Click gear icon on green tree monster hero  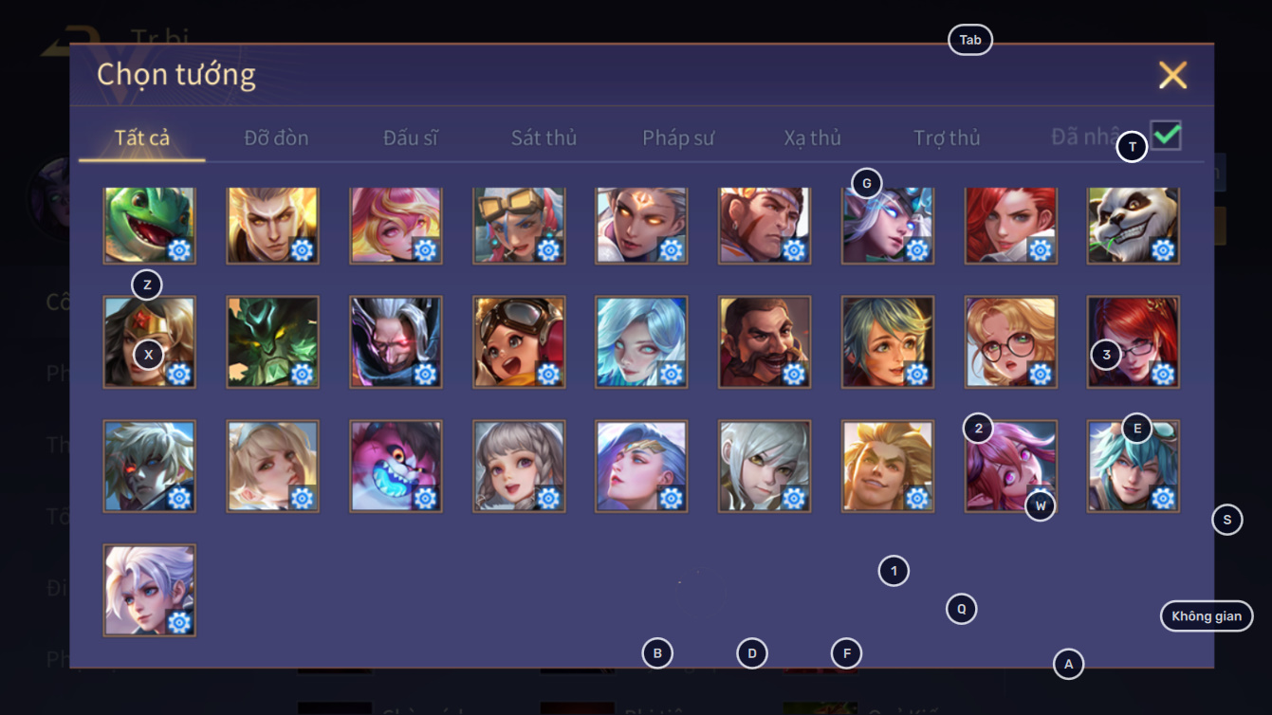coord(303,375)
